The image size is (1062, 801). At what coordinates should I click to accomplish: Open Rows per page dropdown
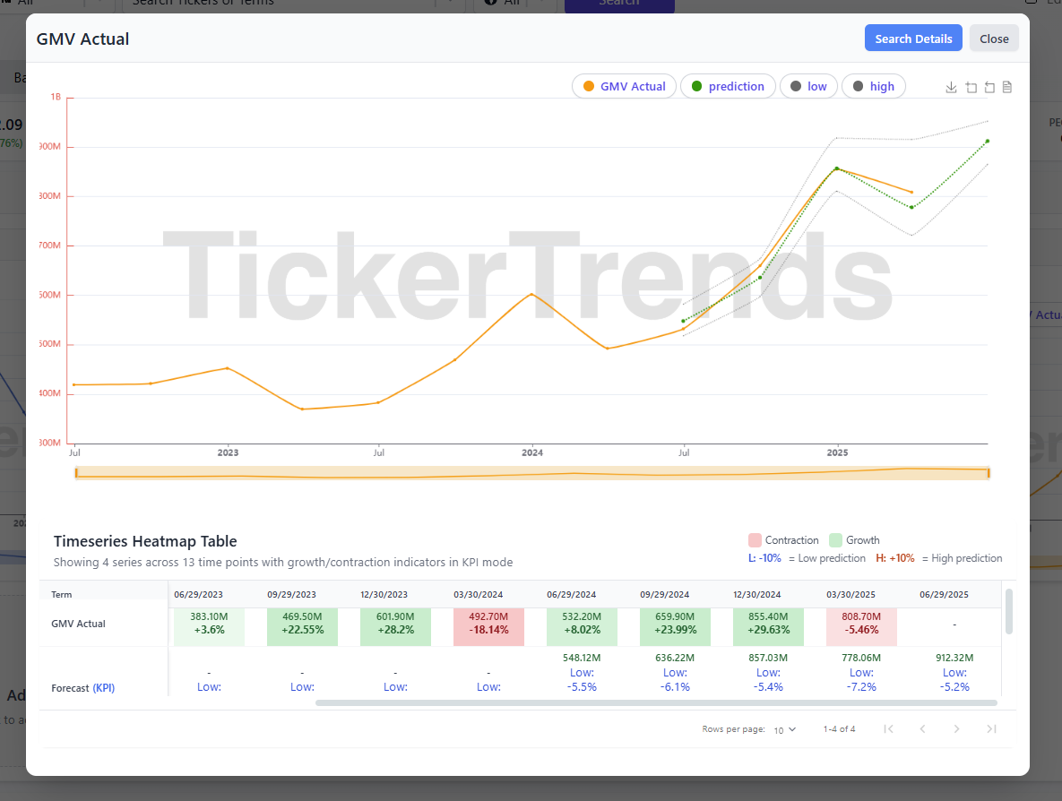pos(784,729)
